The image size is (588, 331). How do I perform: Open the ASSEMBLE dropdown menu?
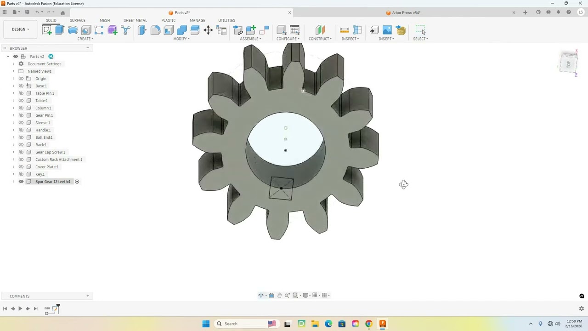(251, 39)
